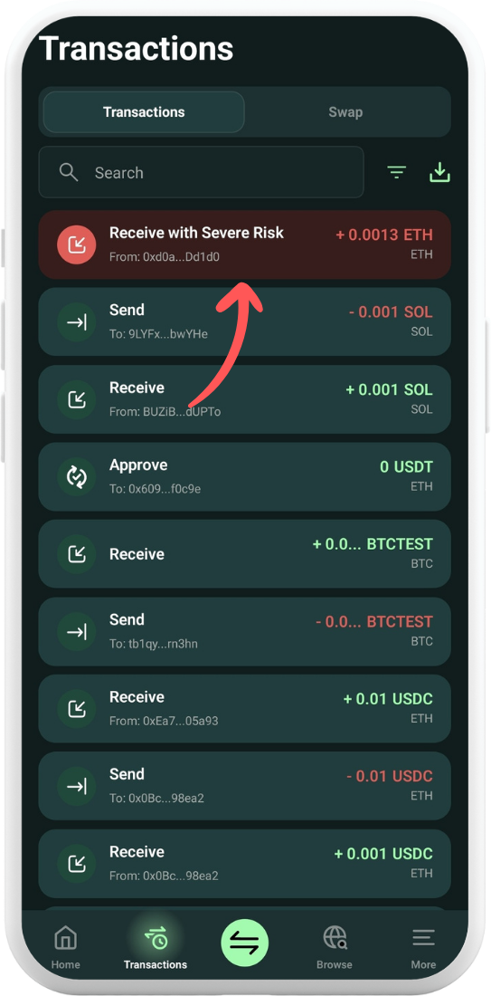Open the Receive +0.001 SOL transaction

(245, 399)
